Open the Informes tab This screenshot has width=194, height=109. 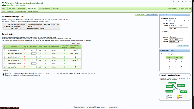[x=55, y=8]
